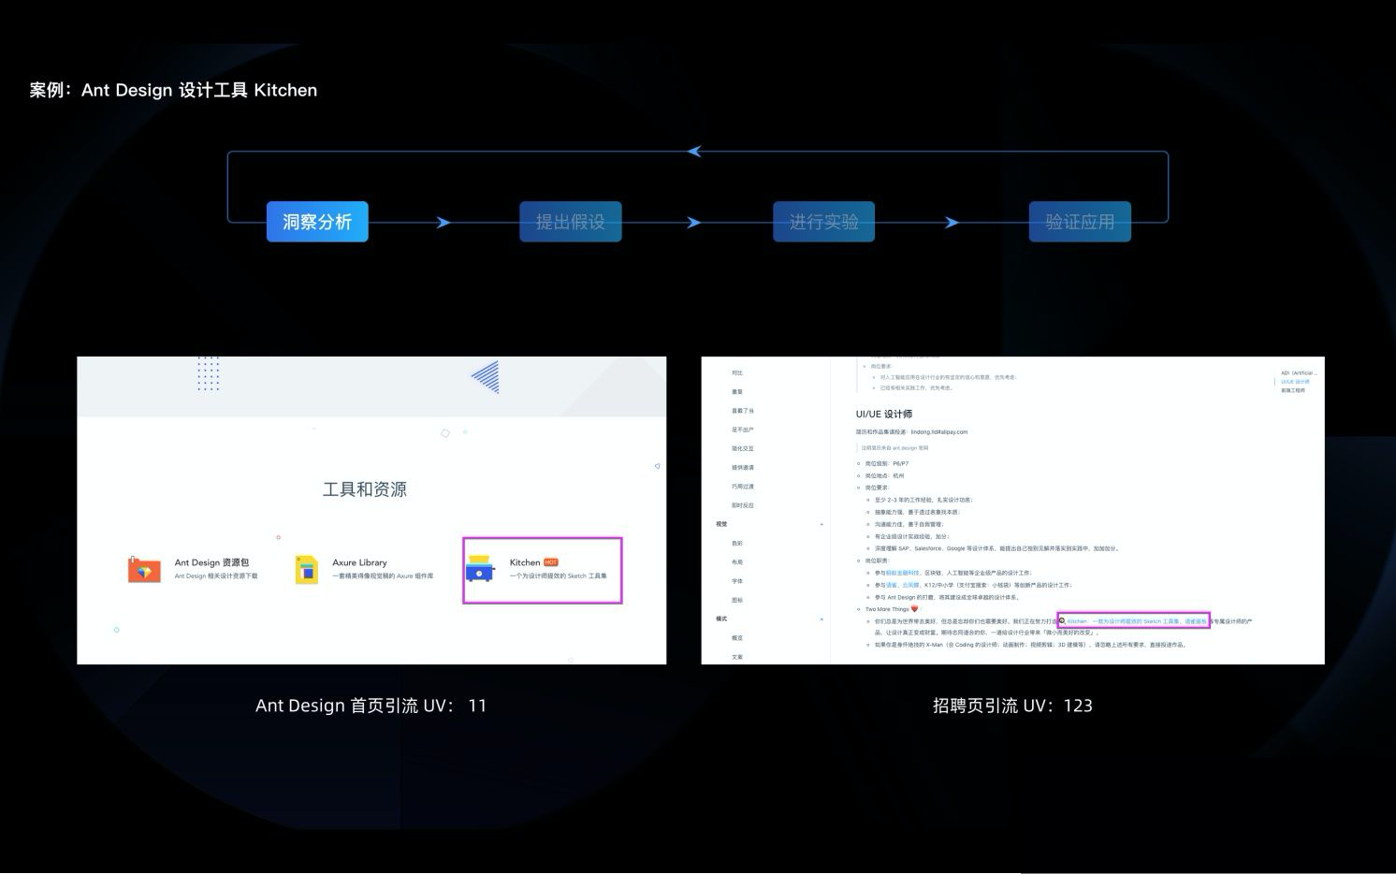The width and height of the screenshot is (1396, 874).
Task: Select the 提出假设 step in the flow
Action: (x=571, y=222)
